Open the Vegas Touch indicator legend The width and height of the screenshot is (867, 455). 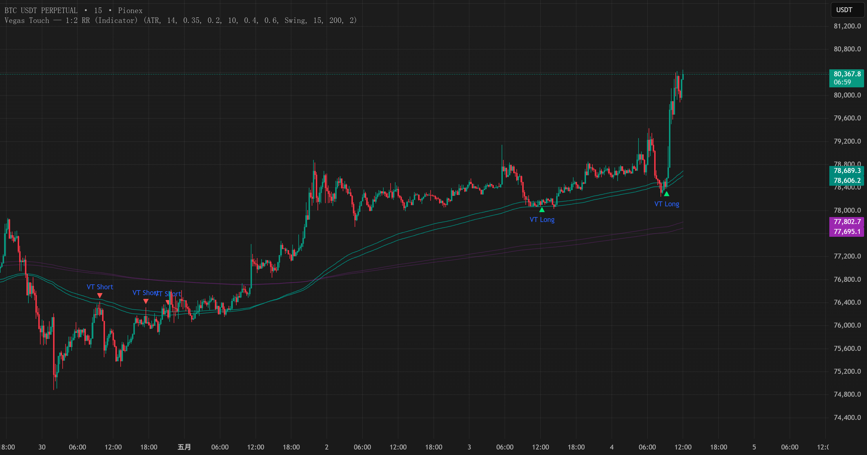(180, 21)
